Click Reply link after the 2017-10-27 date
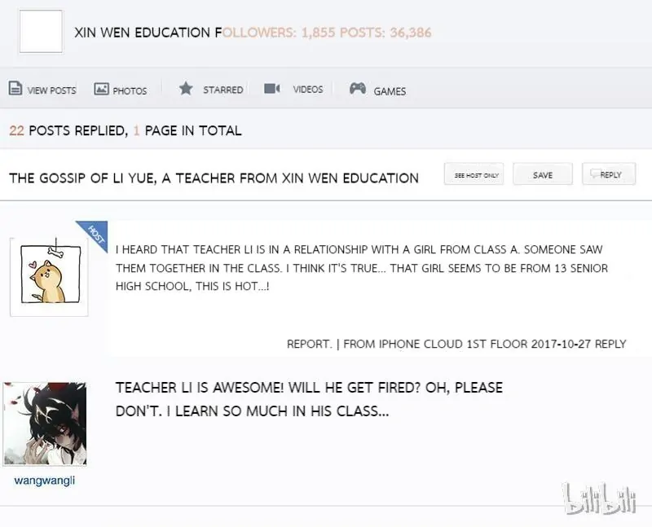 coord(610,344)
